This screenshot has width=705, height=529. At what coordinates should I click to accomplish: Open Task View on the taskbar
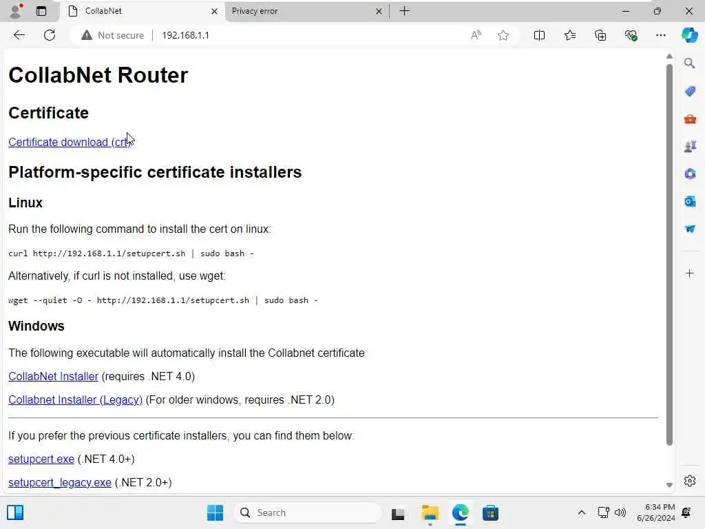click(398, 513)
